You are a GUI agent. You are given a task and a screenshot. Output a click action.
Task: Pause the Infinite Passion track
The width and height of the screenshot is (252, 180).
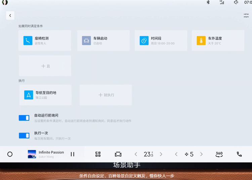point(72,154)
